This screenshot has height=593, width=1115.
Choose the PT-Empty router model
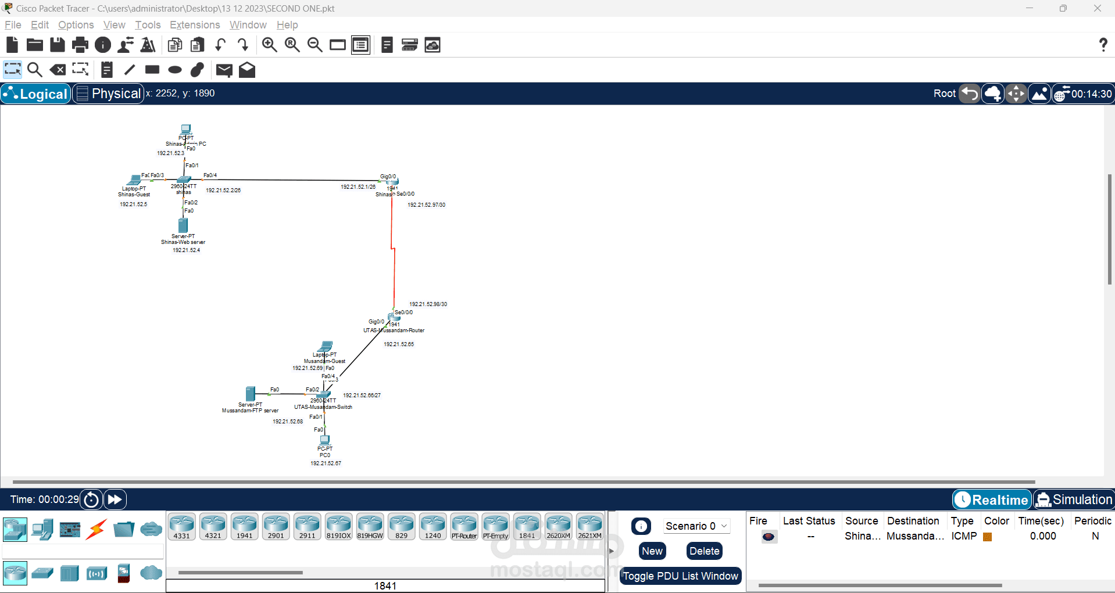pos(495,526)
